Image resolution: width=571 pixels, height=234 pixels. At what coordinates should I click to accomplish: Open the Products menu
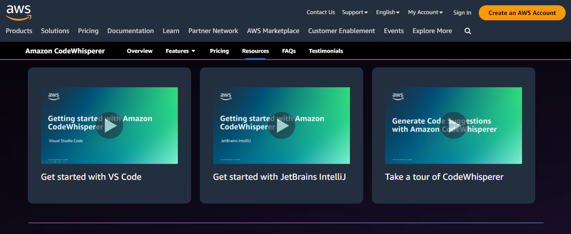tap(19, 31)
